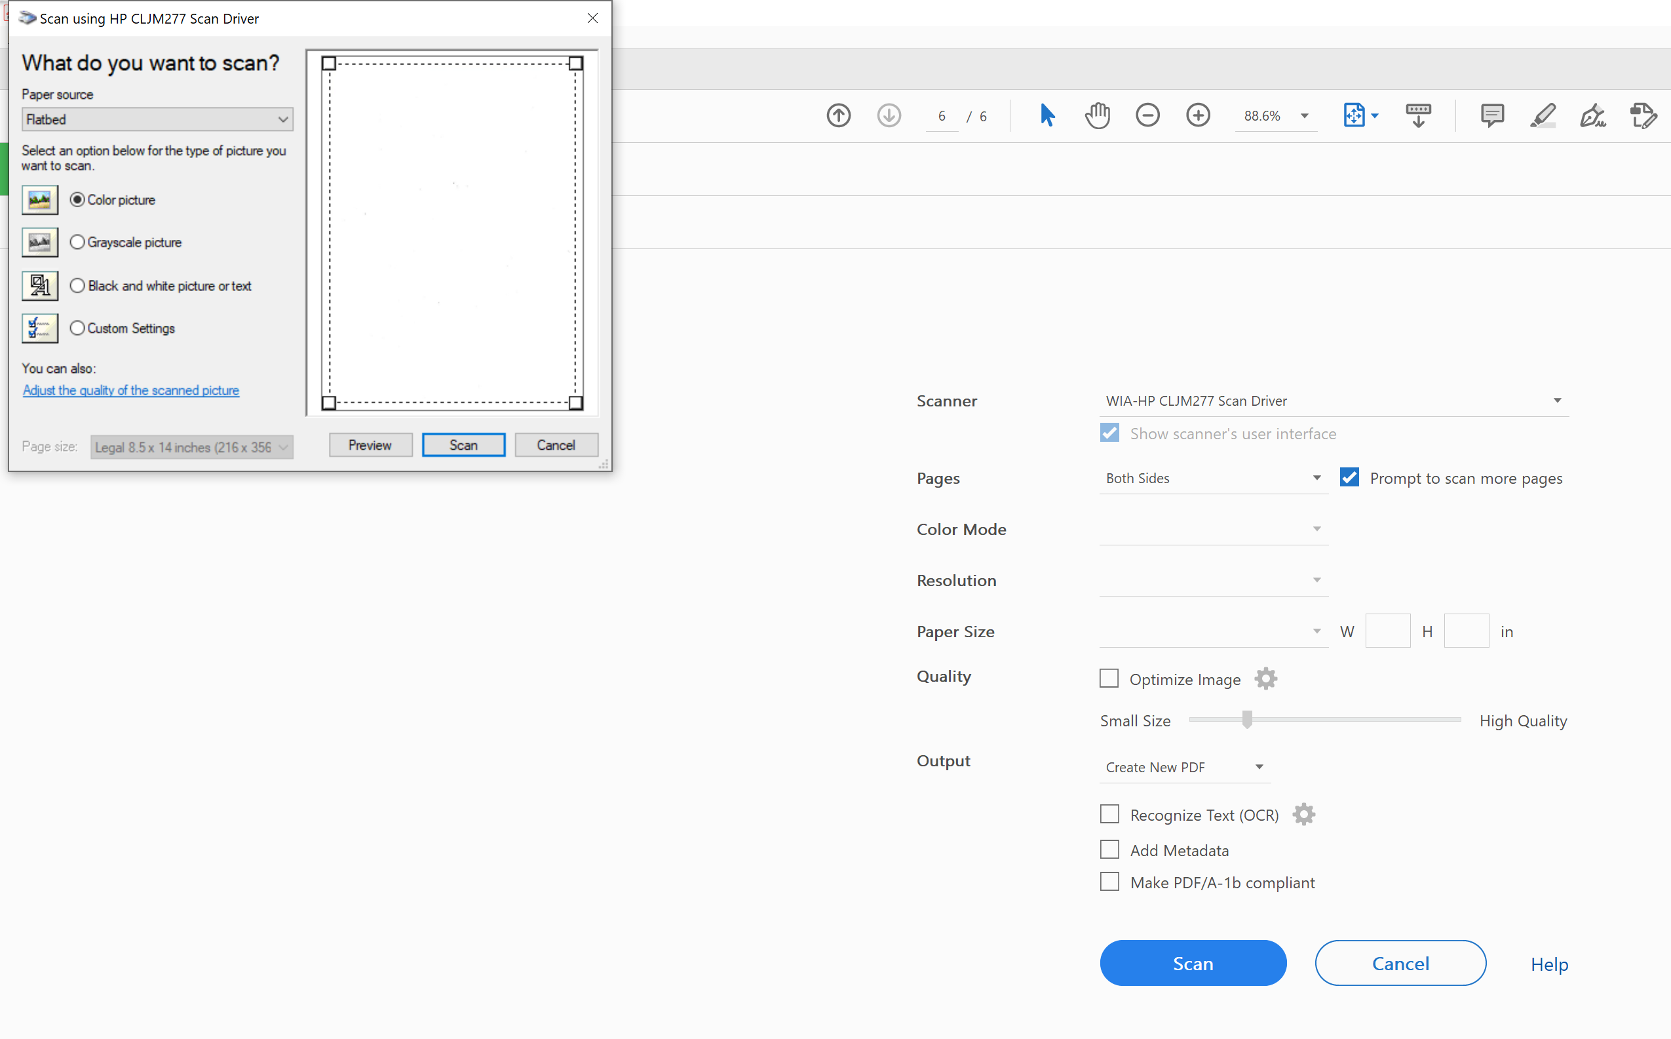Uncheck Prompt to scan more pages
The image size is (1671, 1039).
click(x=1349, y=477)
